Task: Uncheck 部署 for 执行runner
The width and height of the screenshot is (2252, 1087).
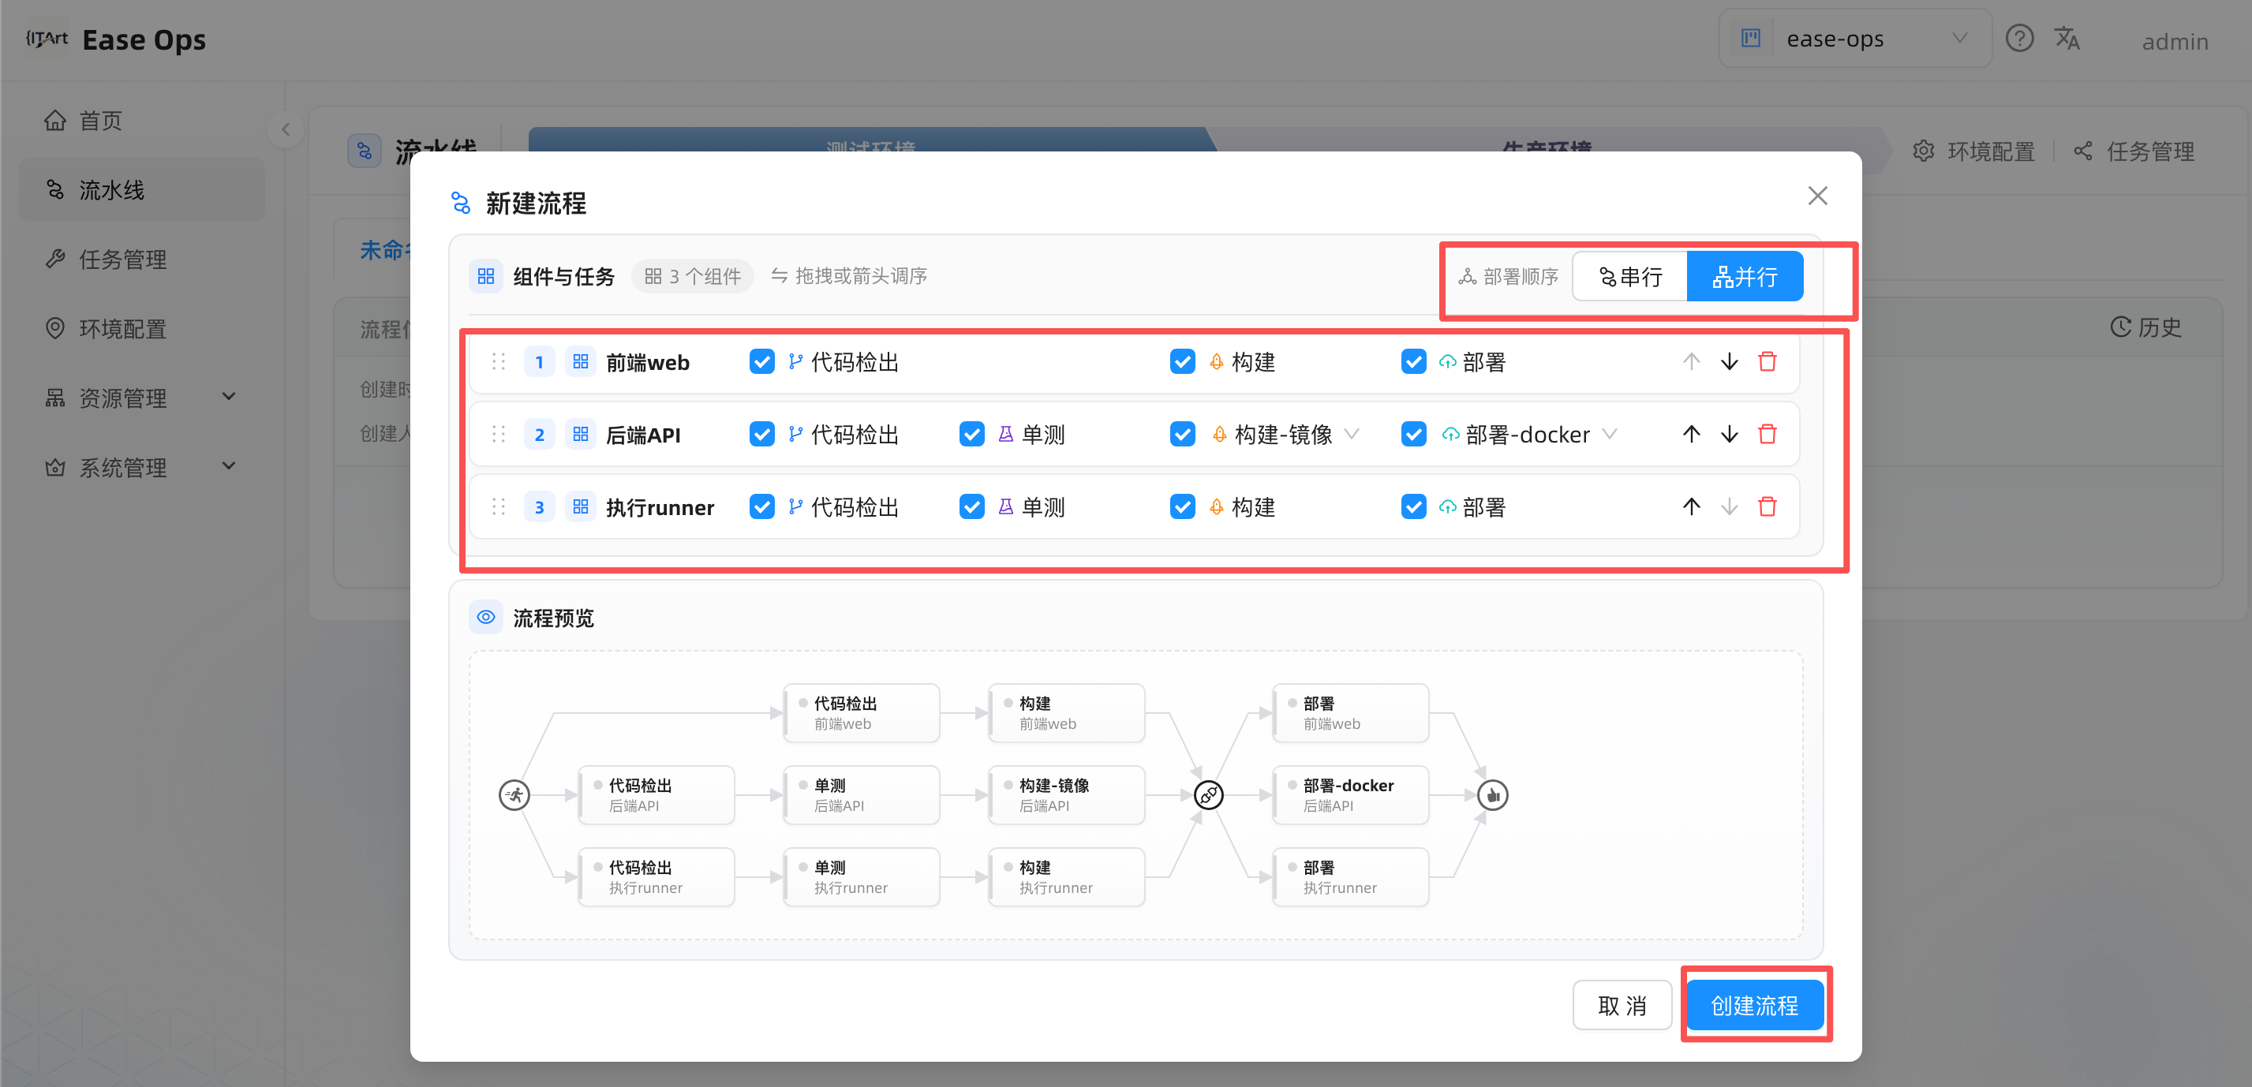Action: click(x=1412, y=506)
